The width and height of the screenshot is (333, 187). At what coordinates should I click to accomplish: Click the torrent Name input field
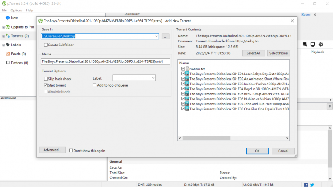pyautogui.click(x=106, y=61)
